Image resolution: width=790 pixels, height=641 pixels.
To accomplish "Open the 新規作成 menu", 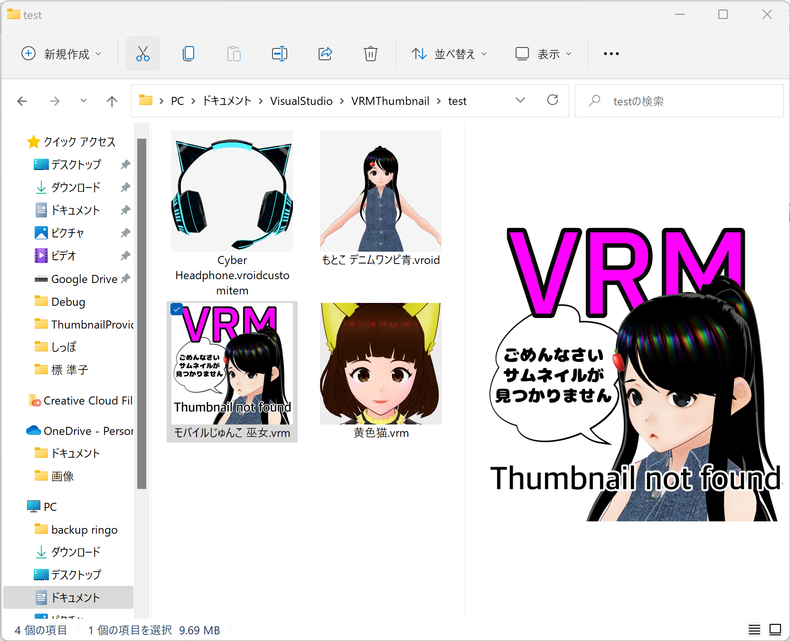I will click(x=62, y=54).
